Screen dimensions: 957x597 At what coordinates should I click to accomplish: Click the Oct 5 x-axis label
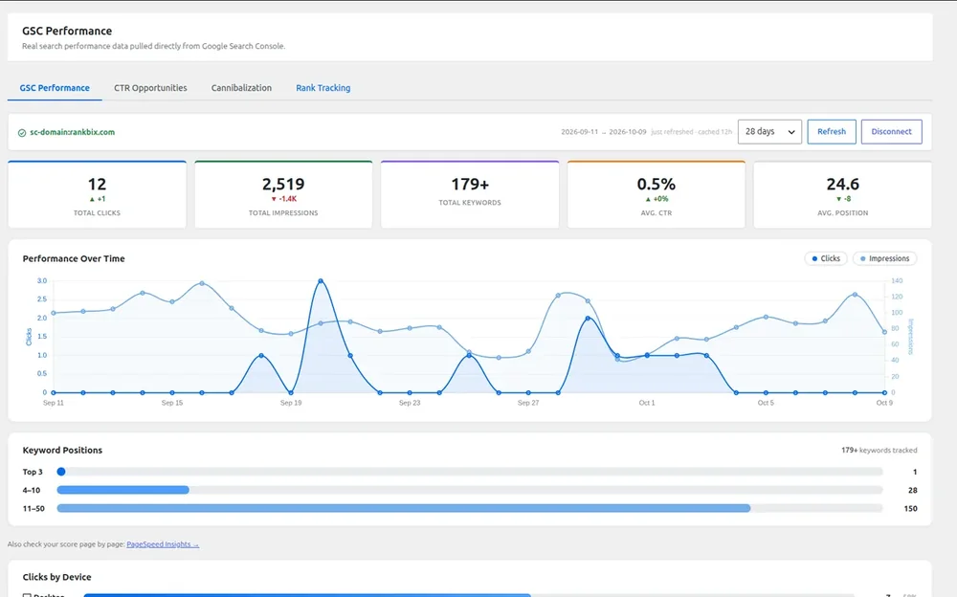pyautogui.click(x=766, y=403)
